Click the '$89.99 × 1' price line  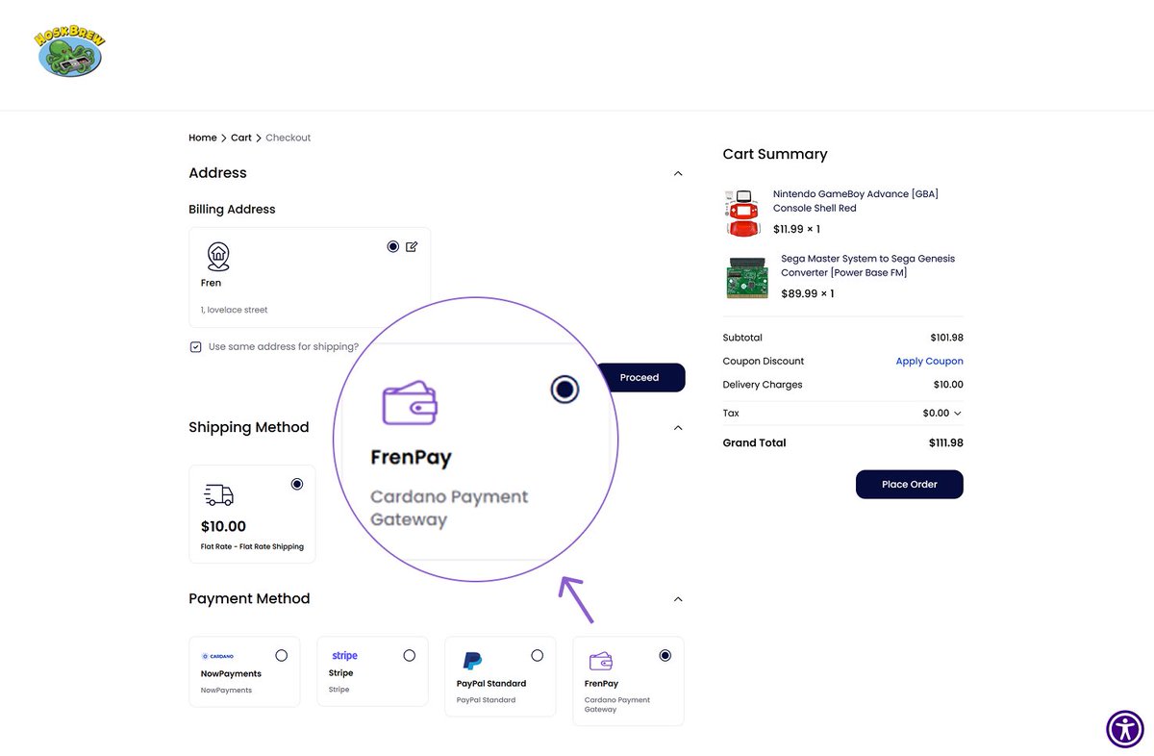(x=808, y=293)
